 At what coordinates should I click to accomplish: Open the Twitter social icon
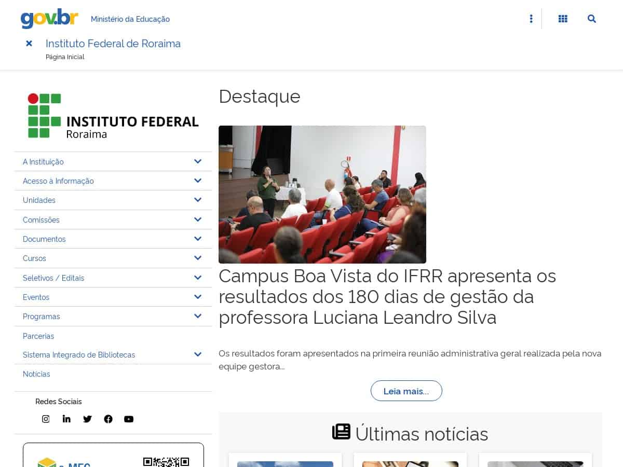coord(87,419)
